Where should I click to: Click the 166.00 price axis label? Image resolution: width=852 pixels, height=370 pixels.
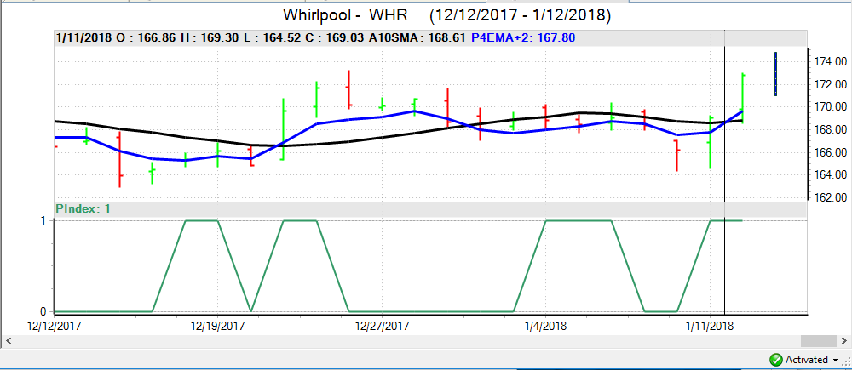[830, 152]
